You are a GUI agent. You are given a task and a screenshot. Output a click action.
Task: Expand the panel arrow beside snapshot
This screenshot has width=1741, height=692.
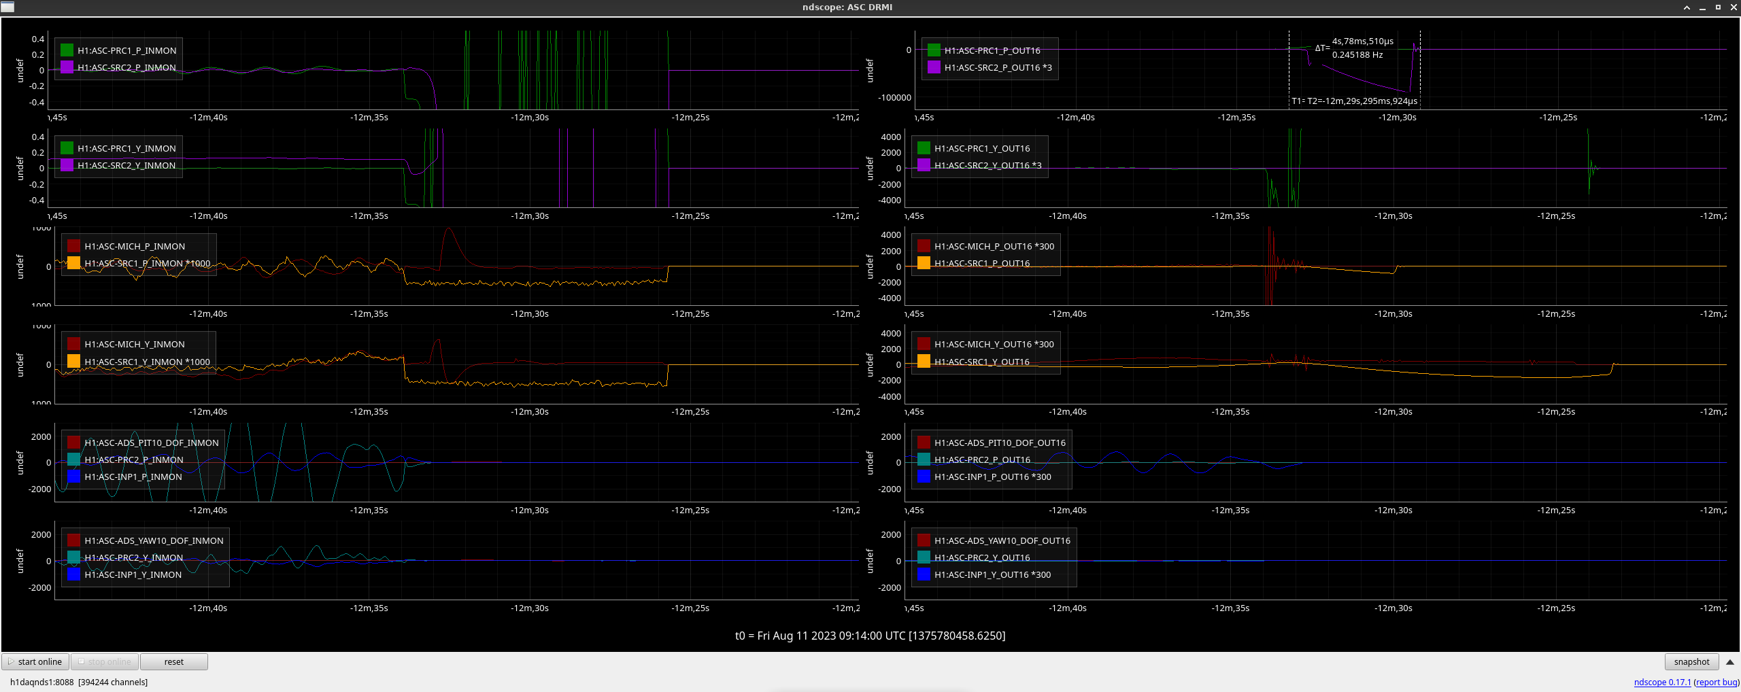coord(1729,662)
